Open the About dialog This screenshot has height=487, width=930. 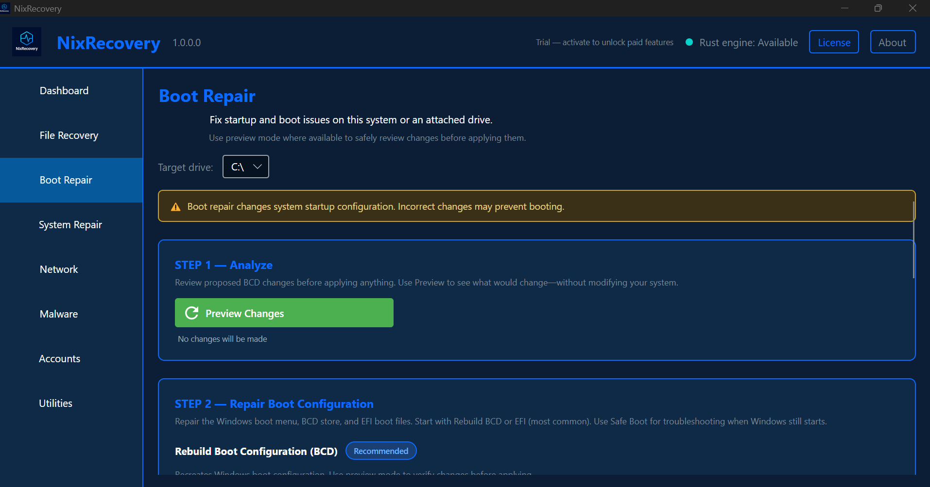(893, 42)
